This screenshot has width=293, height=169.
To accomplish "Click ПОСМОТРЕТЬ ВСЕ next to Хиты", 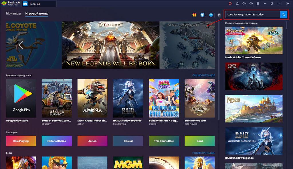I will click(203, 153).
